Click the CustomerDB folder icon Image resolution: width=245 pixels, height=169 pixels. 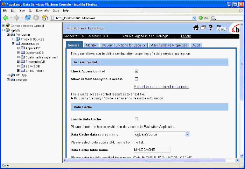(x=23, y=52)
